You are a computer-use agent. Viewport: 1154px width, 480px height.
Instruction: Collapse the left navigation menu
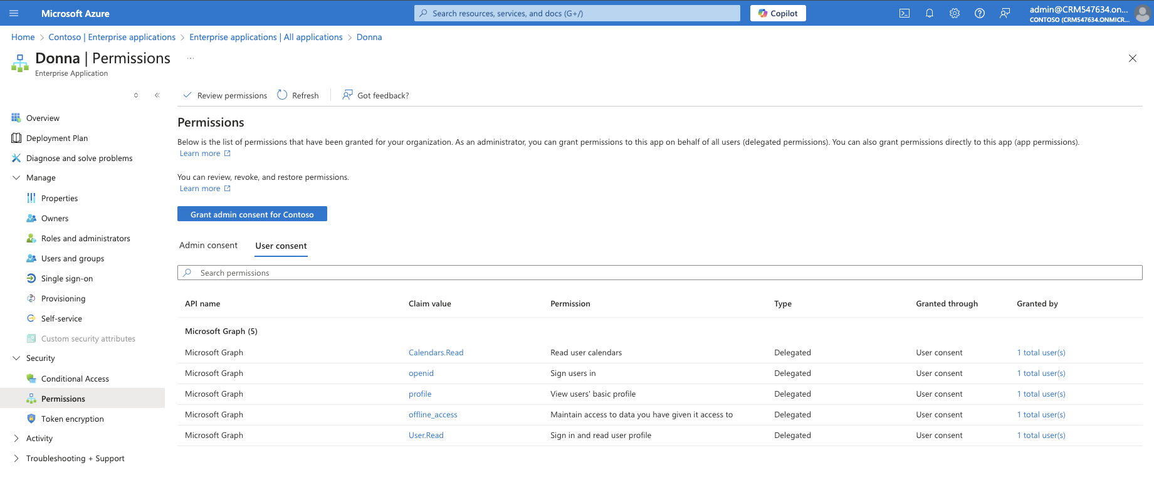click(x=157, y=95)
